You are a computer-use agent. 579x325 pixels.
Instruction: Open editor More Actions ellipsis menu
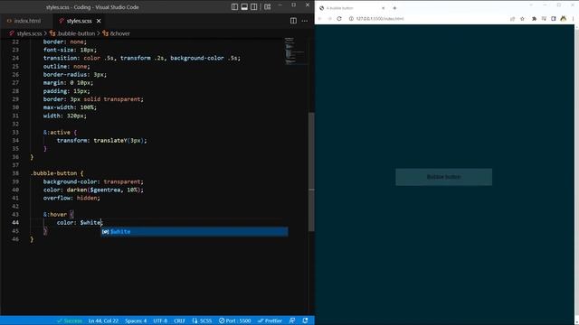point(305,21)
